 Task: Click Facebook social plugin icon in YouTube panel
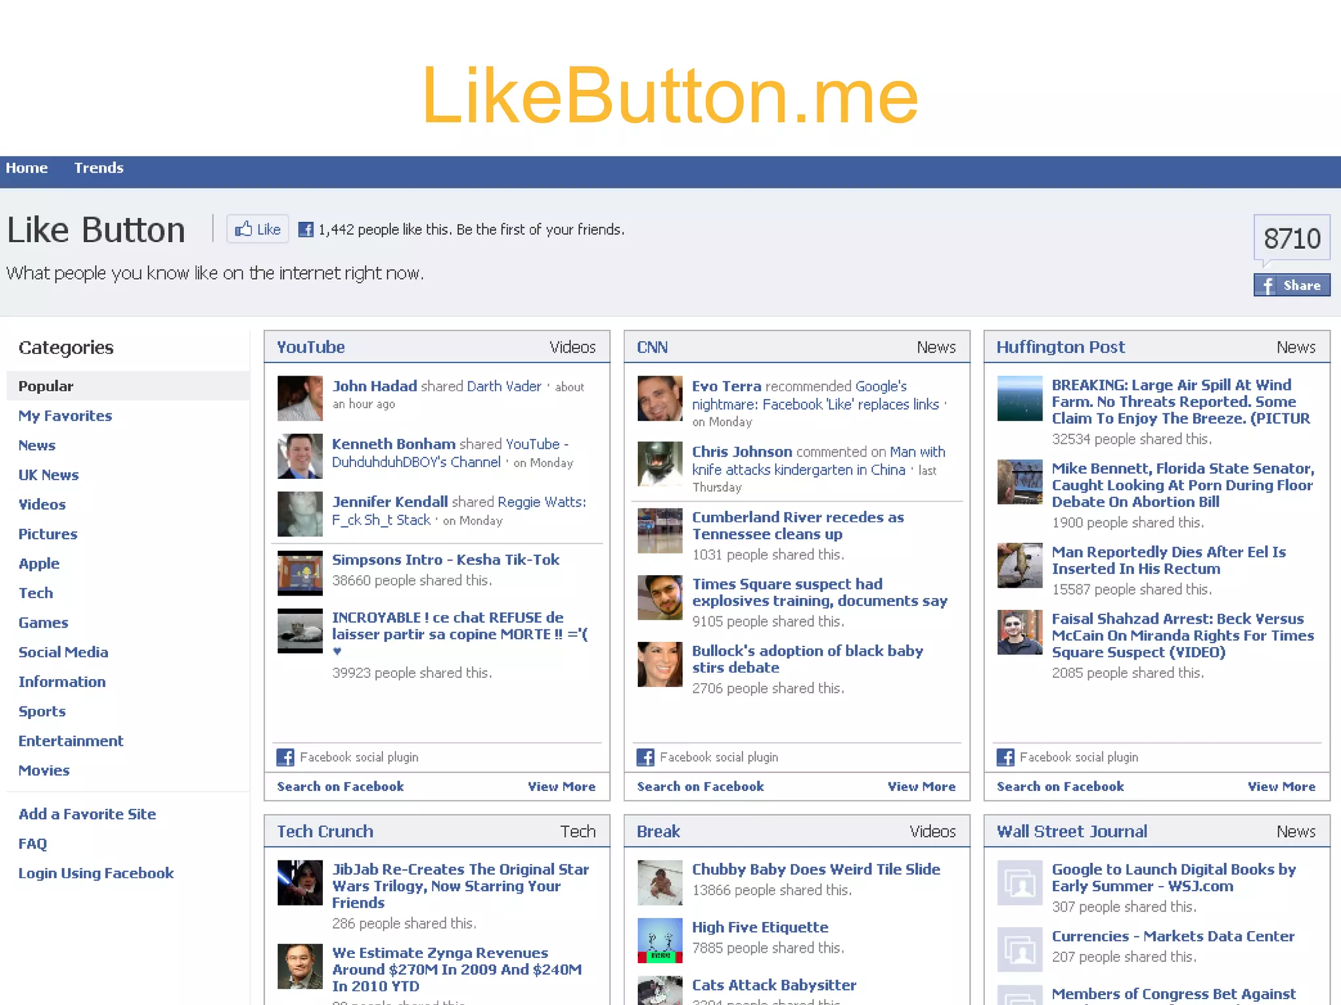coord(285,757)
